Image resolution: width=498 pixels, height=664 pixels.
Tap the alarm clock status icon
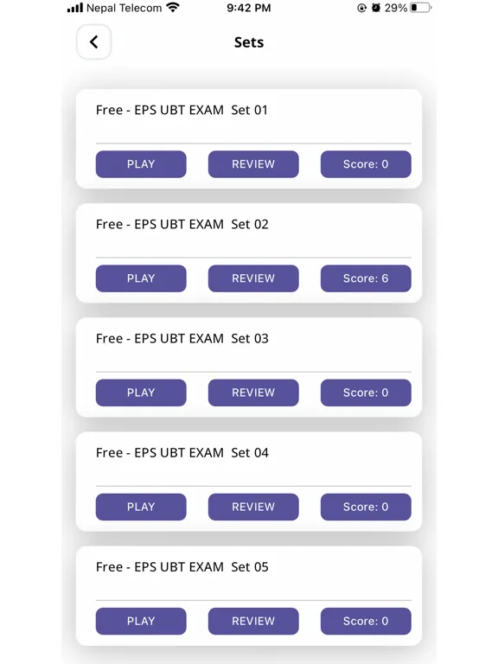pos(375,8)
